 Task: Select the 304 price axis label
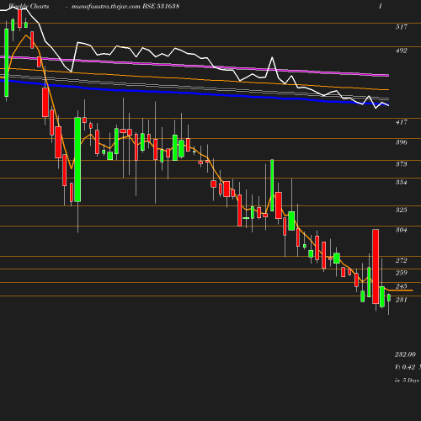click(x=402, y=230)
